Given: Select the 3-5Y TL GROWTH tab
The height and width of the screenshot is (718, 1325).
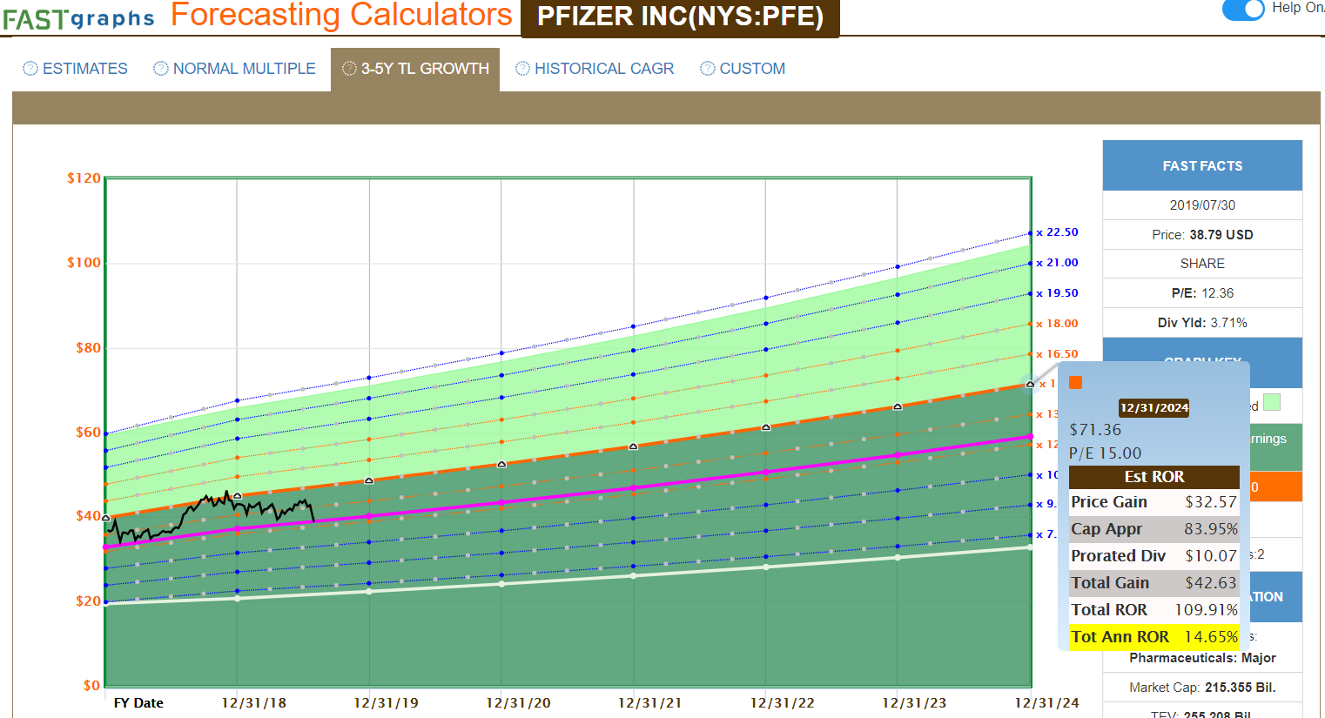Looking at the screenshot, I should [x=415, y=69].
